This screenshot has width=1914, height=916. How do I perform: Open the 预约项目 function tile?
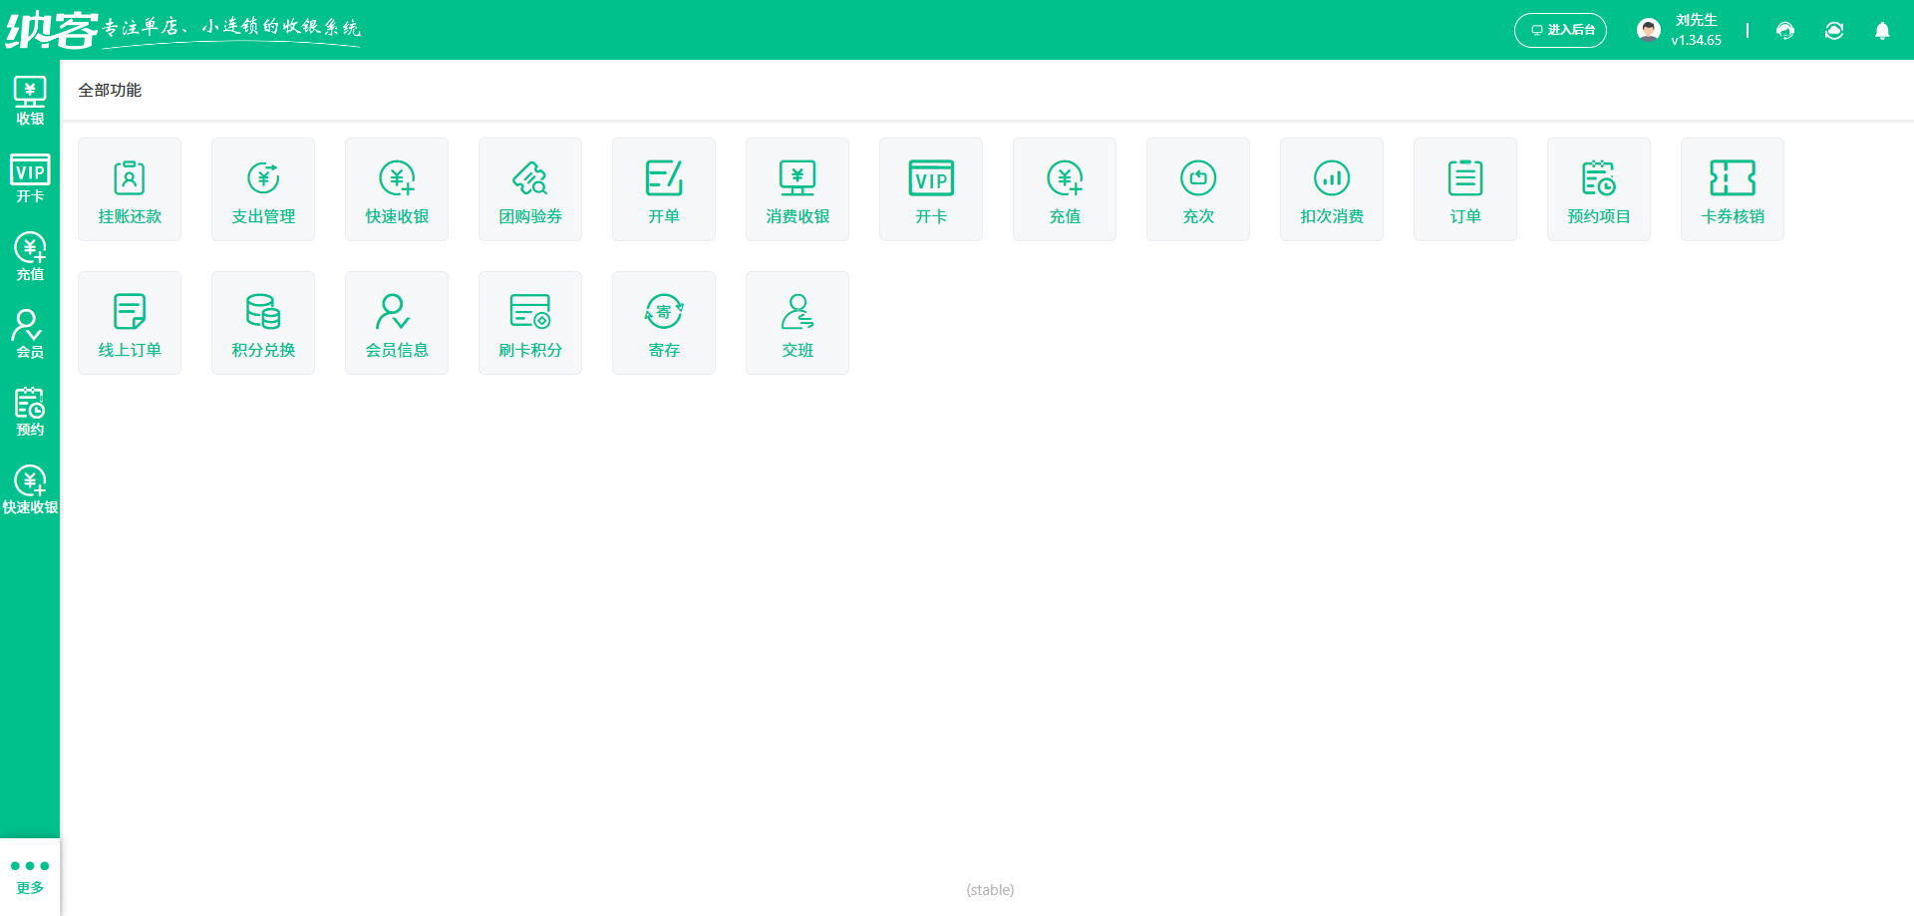1599,189
